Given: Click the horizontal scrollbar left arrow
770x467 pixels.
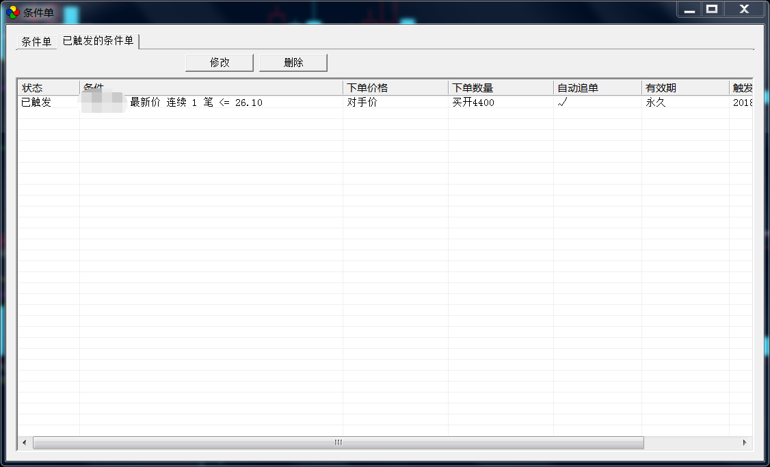Looking at the screenshot, I should (25, 442).
